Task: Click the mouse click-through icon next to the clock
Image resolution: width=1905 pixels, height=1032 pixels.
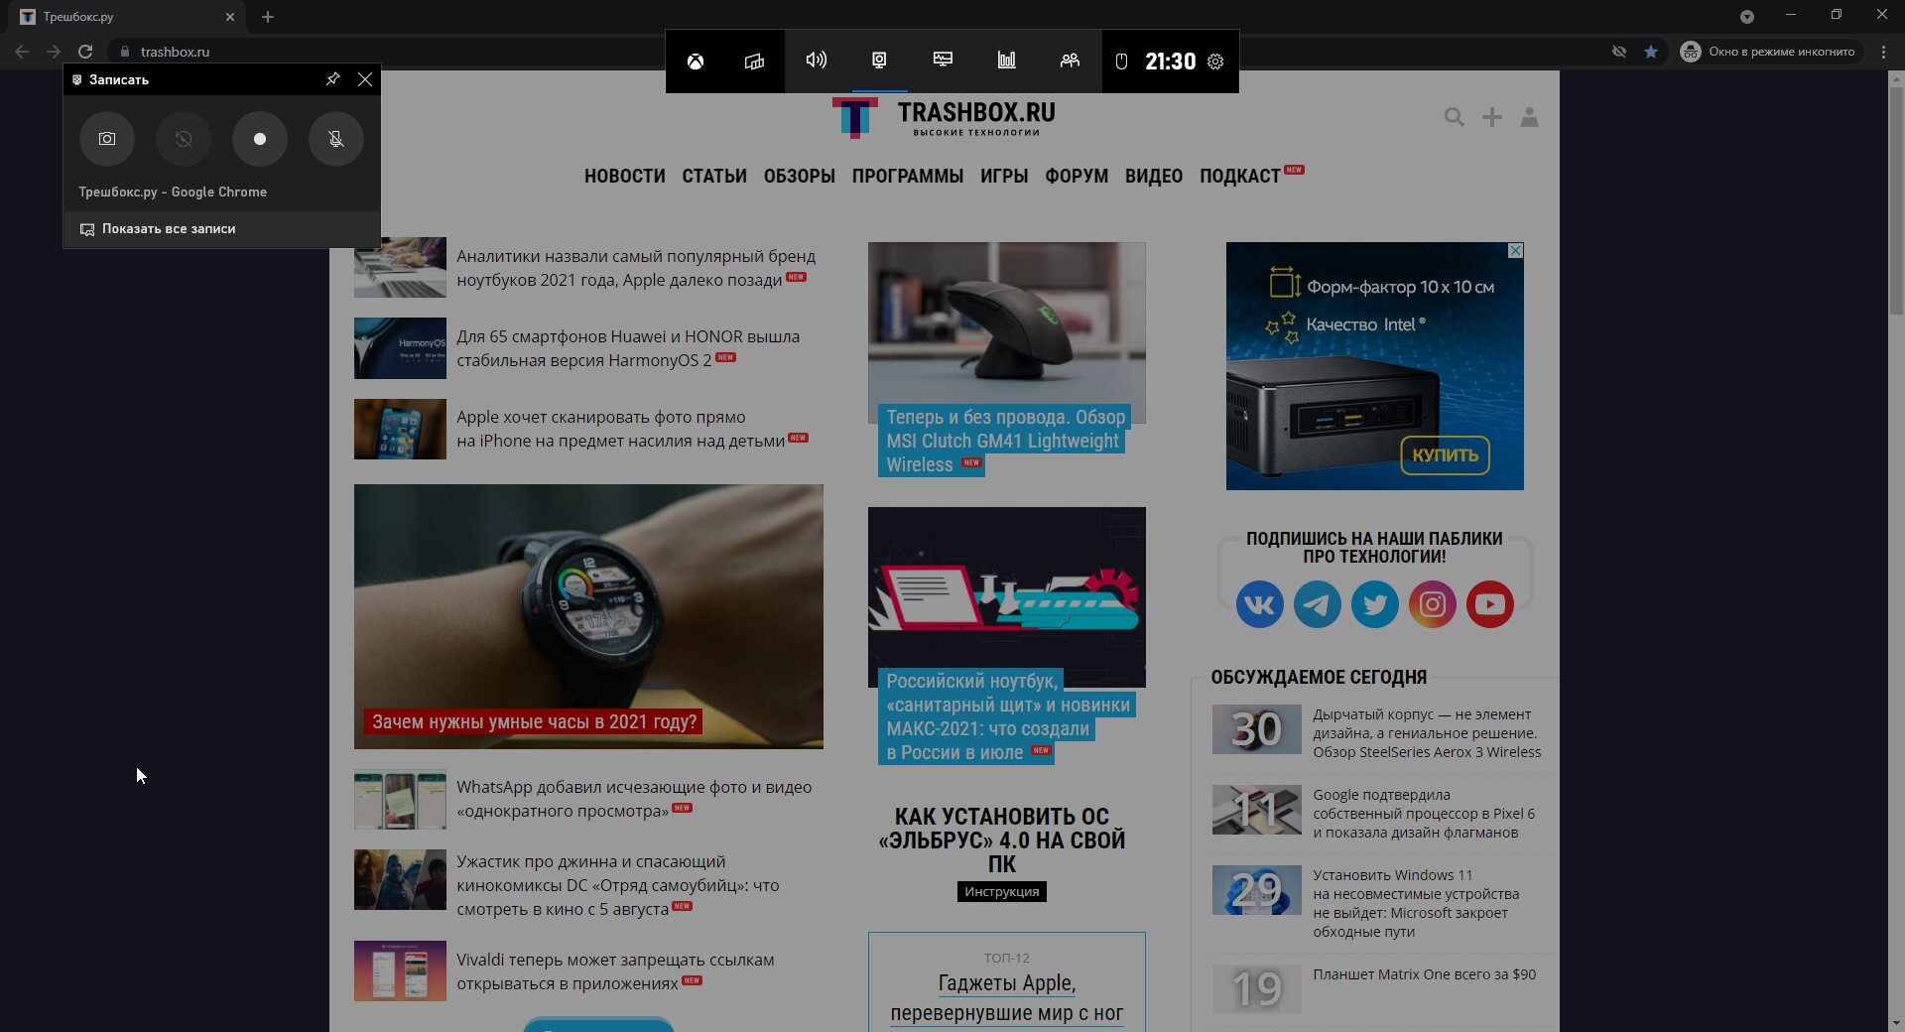Action: point(1121,62)
